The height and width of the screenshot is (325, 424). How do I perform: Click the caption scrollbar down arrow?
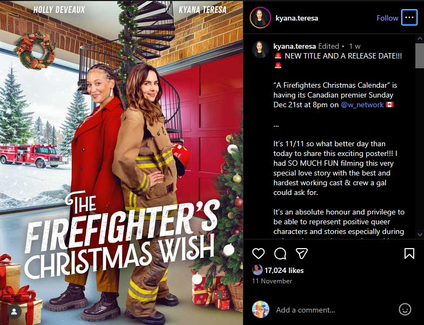tap(420, 234)
